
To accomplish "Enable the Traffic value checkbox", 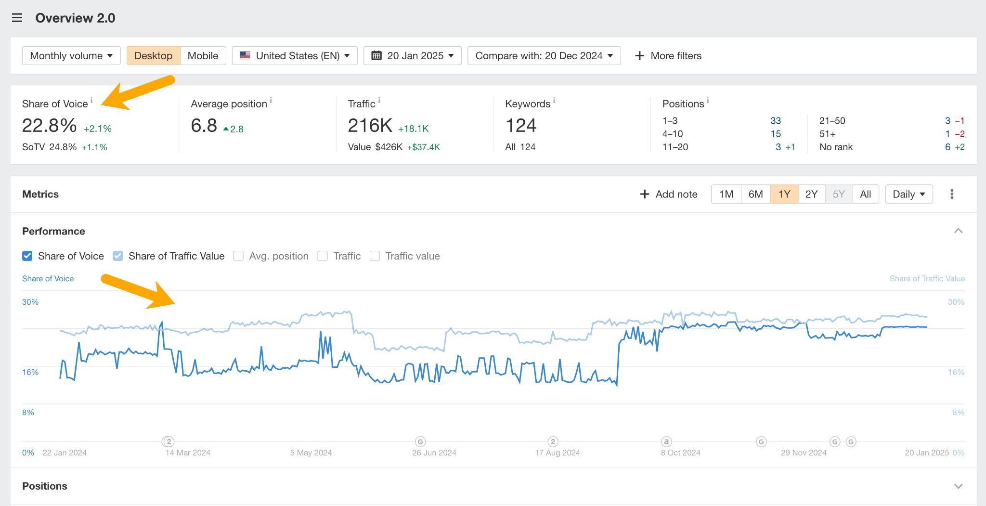I will pos(375,256).
